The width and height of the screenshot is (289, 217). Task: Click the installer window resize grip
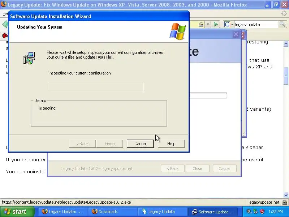pos(243,134)
